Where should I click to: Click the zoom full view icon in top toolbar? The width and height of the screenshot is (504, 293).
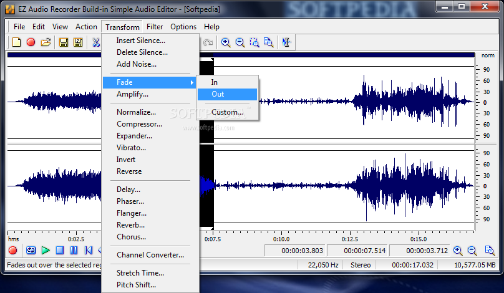tap(268, 42)
